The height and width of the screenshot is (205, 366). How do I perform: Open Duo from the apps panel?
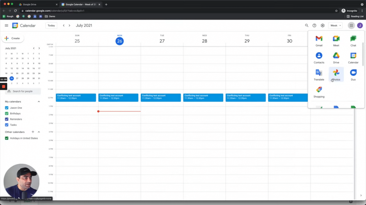[353, 75]
